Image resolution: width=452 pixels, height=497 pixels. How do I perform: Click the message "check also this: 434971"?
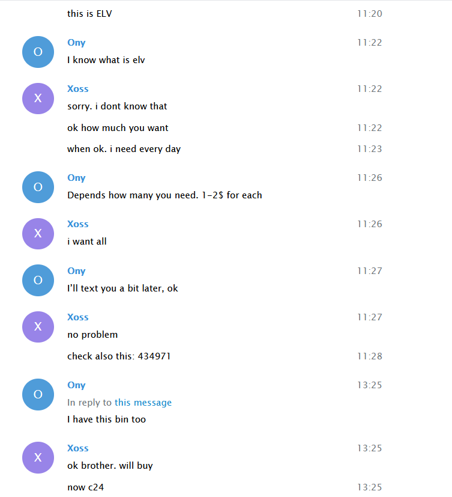pyautogui.click(x=119, y=356)
